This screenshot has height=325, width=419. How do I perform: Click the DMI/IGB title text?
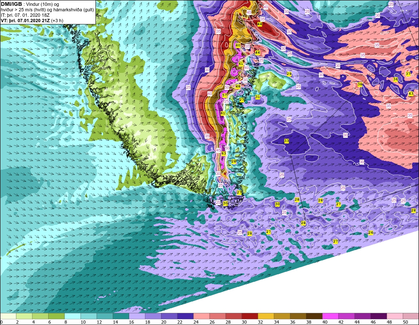pos(11,4)
